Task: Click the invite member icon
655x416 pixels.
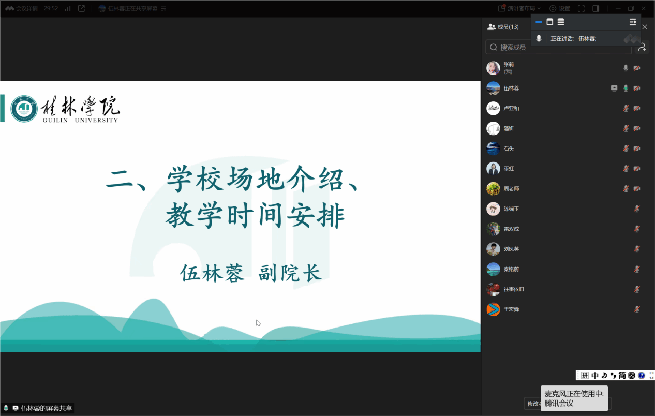Action: 642,47
